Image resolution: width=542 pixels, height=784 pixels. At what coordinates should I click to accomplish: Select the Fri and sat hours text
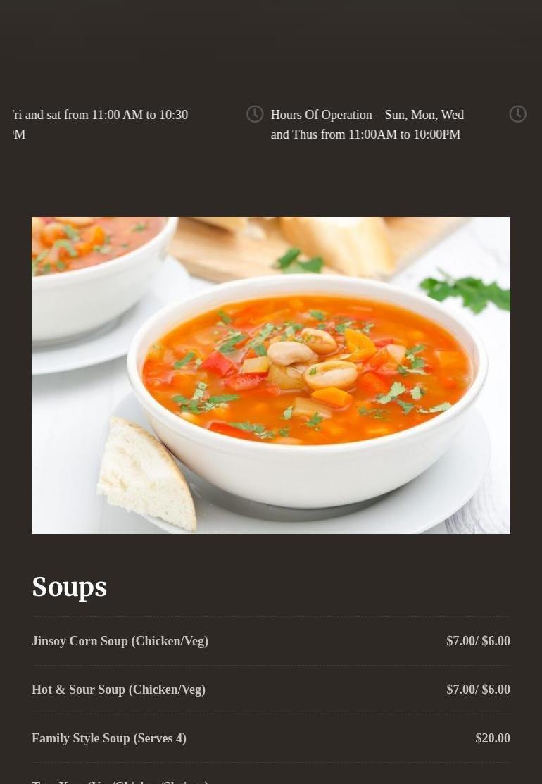coord(100,125)
